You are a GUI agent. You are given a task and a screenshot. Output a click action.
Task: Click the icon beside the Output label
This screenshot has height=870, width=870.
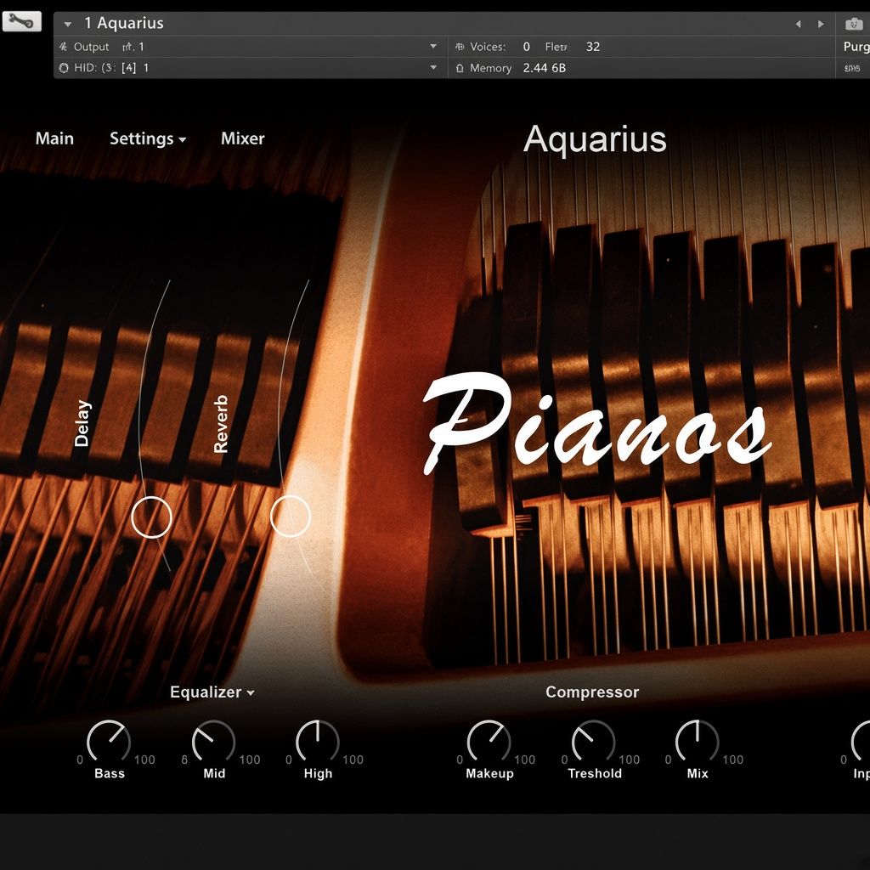pyautogui.click(x=63, y=47)
